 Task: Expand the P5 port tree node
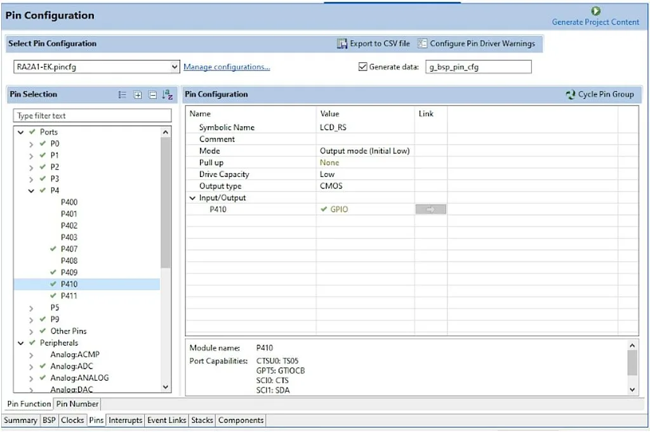pos(31,308)
